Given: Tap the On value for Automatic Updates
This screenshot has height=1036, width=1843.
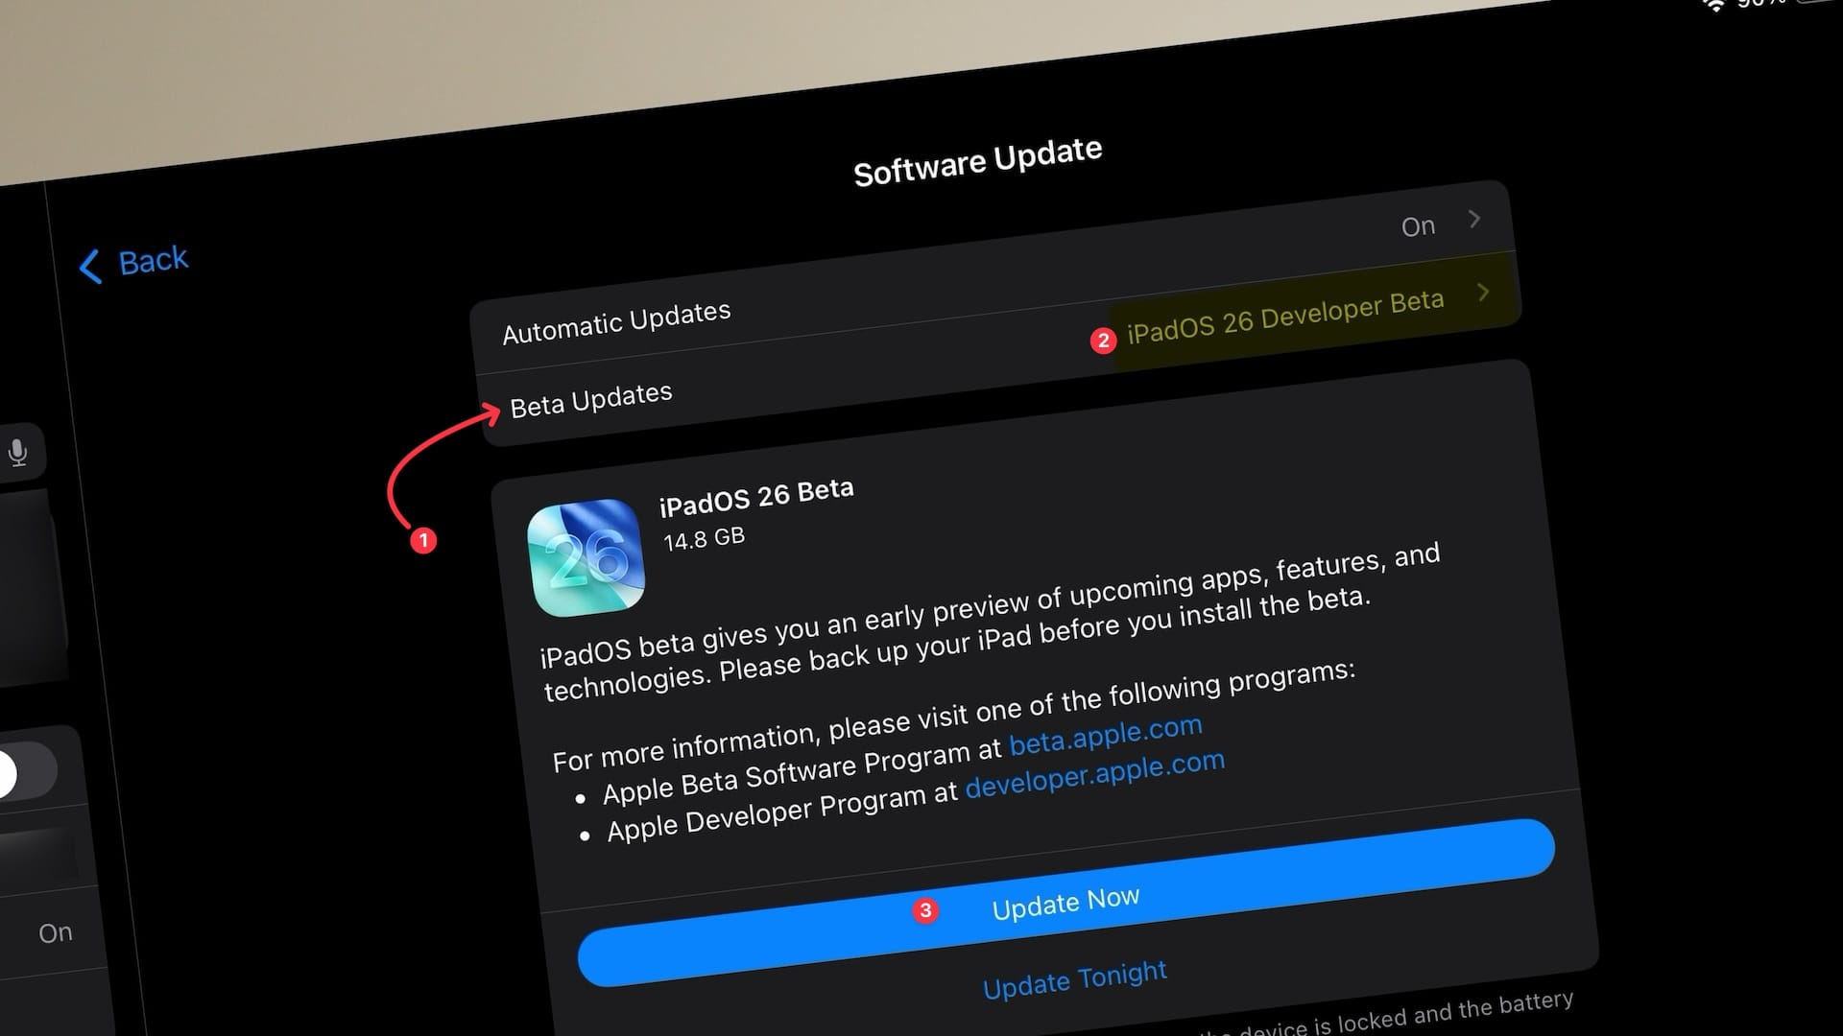Looking at the screenshot, I should click(x=1418, y=226).
